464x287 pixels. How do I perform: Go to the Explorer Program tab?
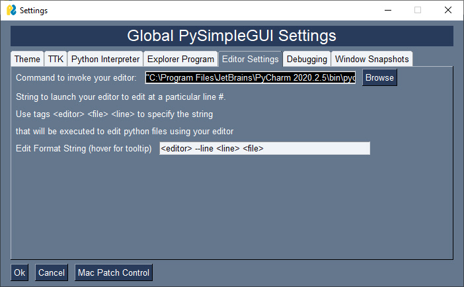[x=180, y=59]
